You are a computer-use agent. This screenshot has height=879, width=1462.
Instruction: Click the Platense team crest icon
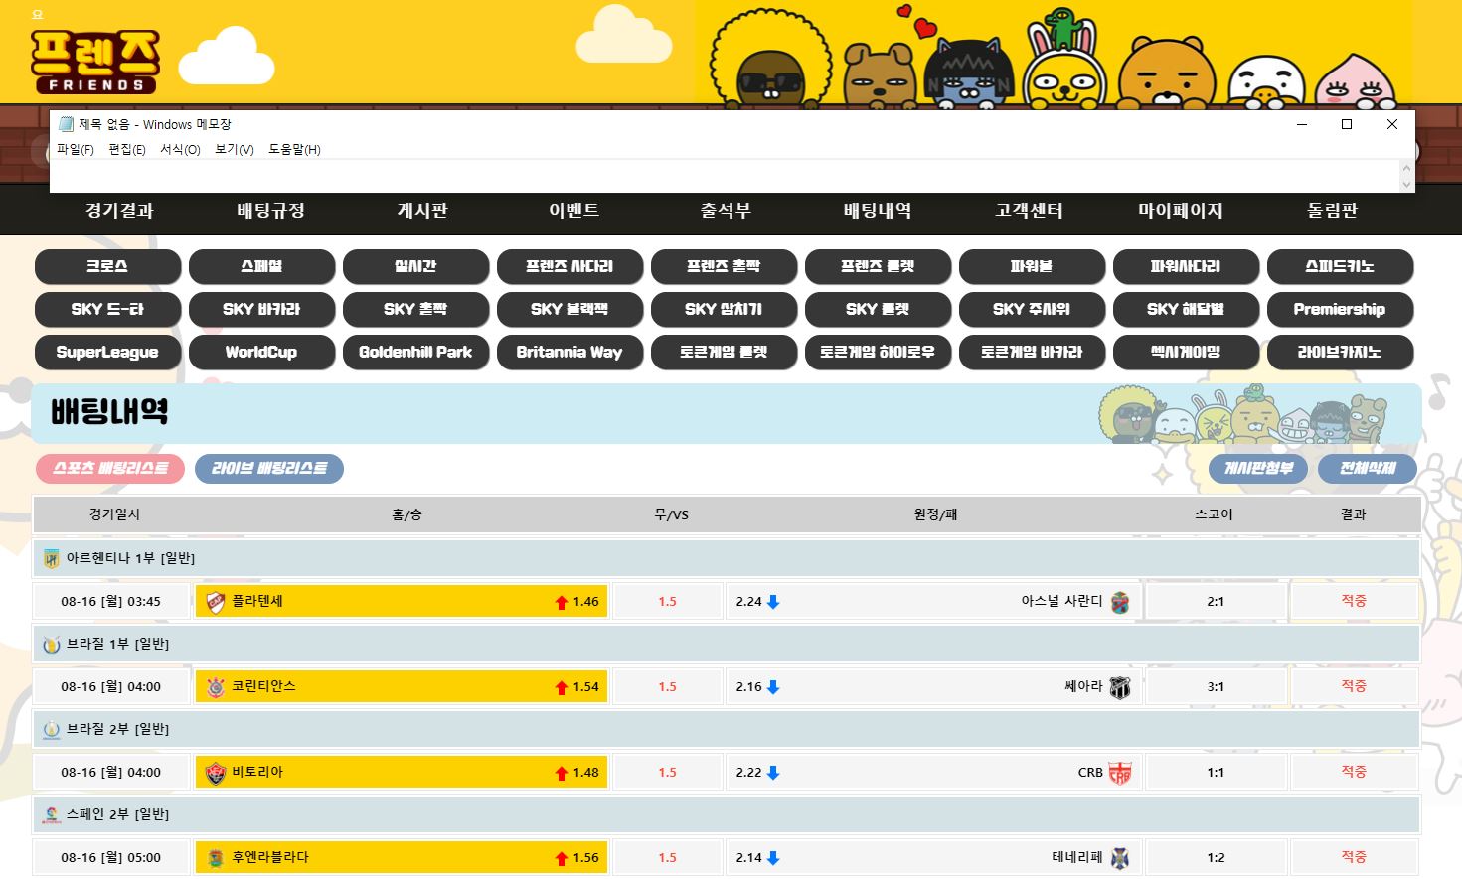pos(216,602)
